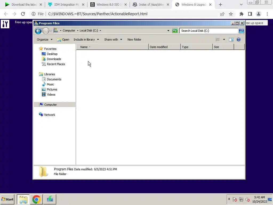Click the Chrome share page icon

click(222, 14)
